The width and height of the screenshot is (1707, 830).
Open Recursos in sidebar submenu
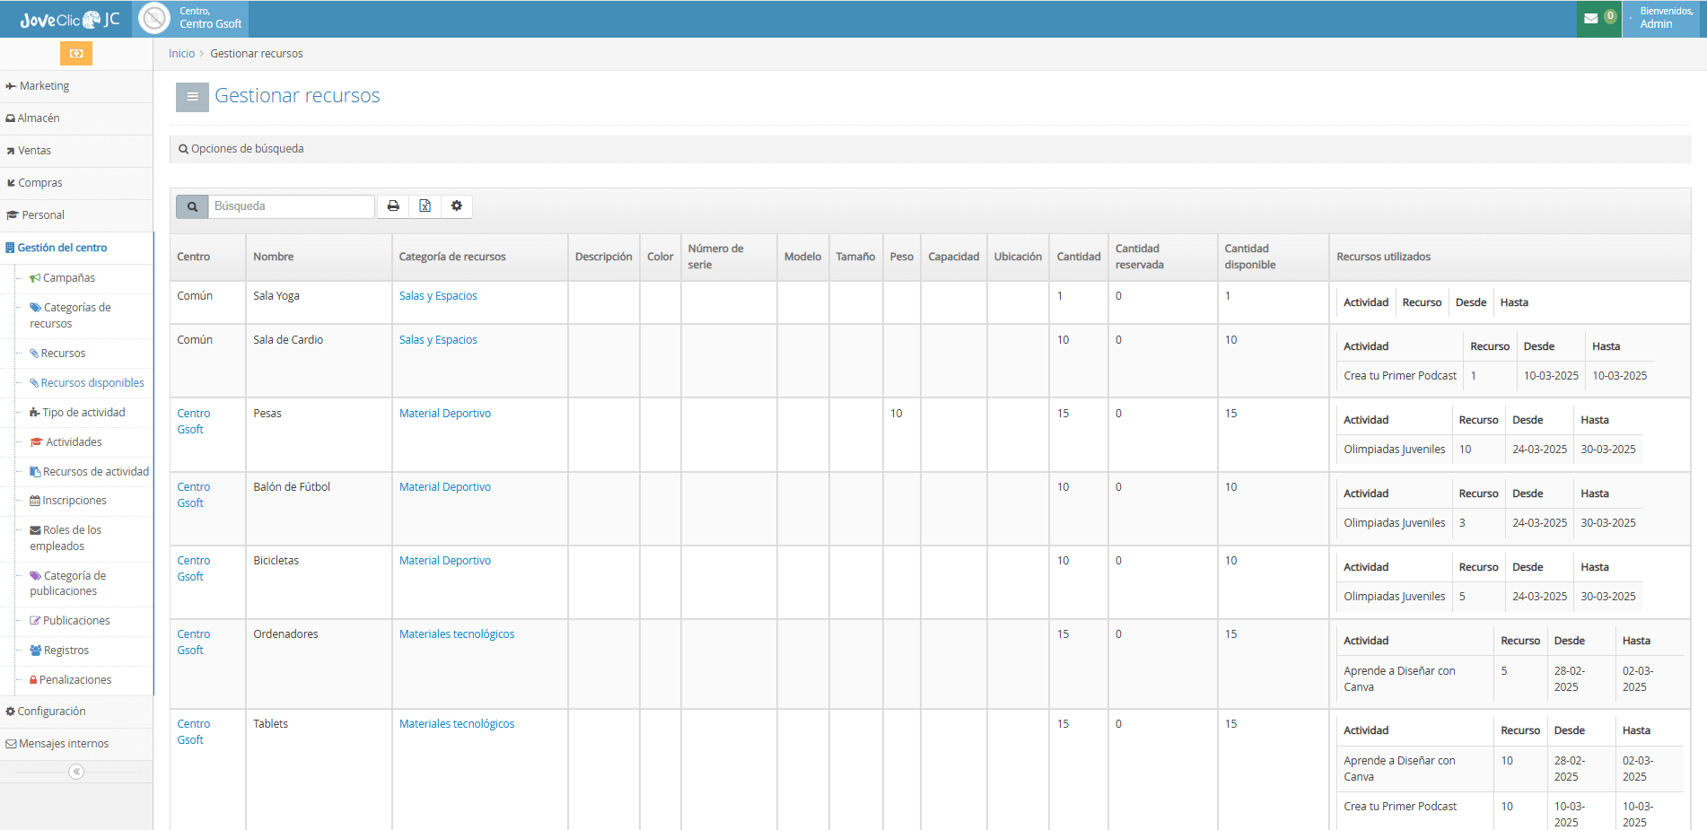[x=57, y=354]
